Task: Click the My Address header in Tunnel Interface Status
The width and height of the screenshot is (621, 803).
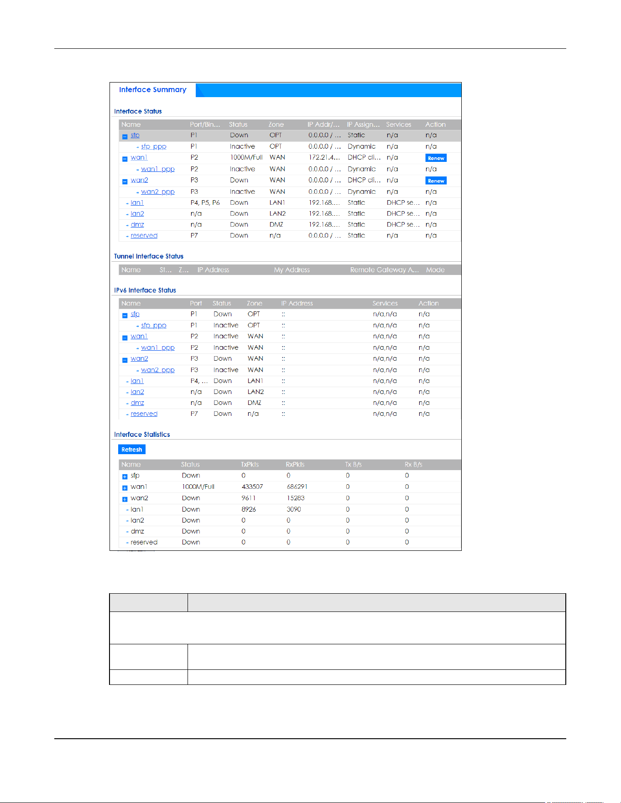Action: tap(292, 270)
